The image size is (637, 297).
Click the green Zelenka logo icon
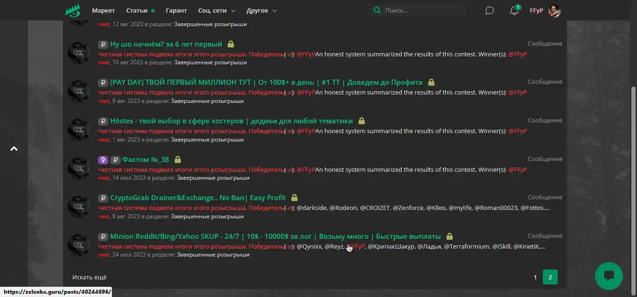pyautogui.click(x=73, y=10)
